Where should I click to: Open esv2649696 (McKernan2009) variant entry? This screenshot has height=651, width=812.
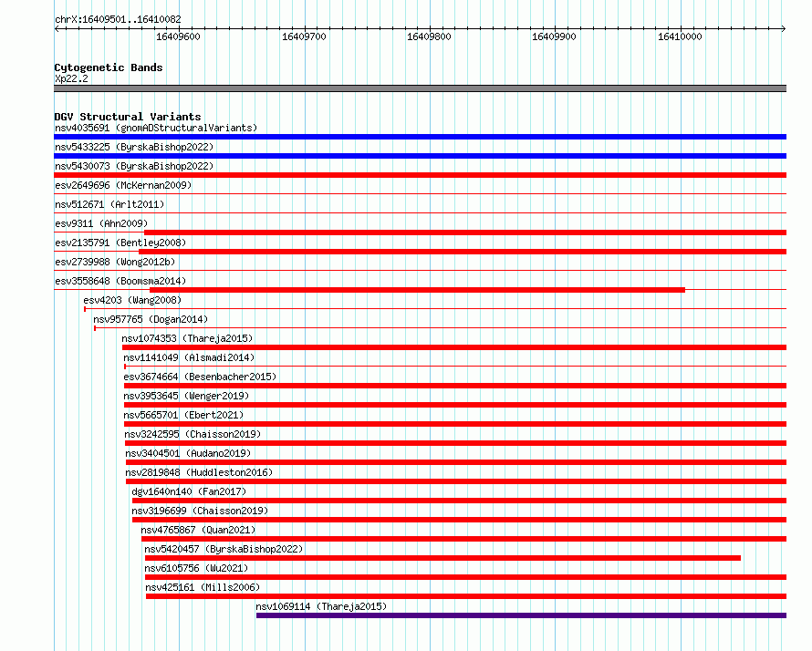click(x=123, y=185)
